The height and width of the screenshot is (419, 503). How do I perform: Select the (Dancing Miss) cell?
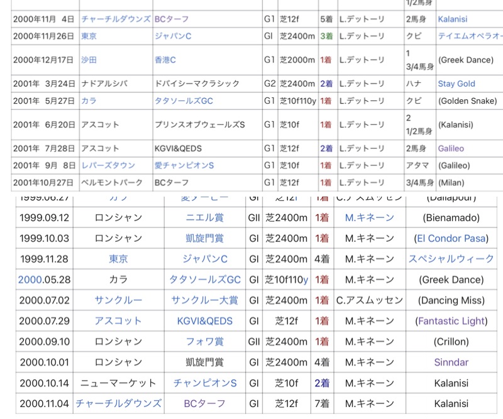click(x=451, y=300)
